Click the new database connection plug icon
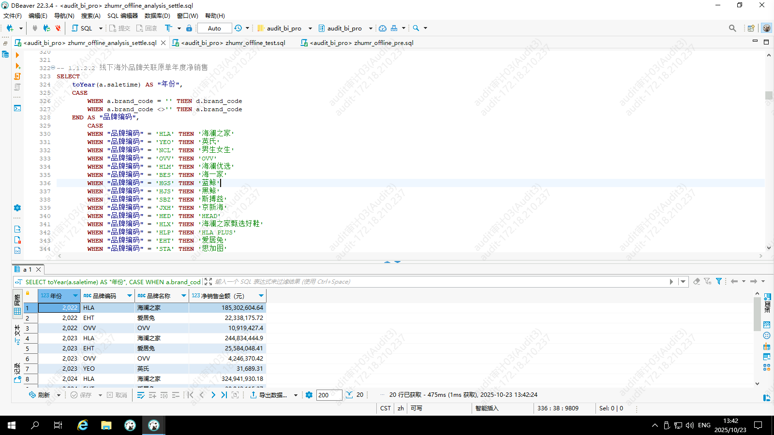774x435 pixels. coord(10,28)
